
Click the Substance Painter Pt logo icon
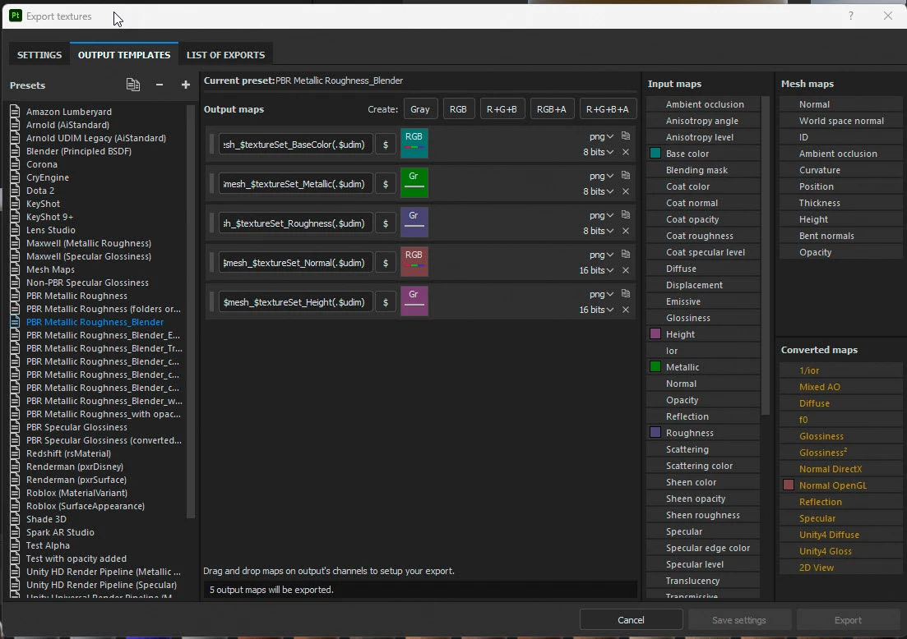[x=16, y=16]
